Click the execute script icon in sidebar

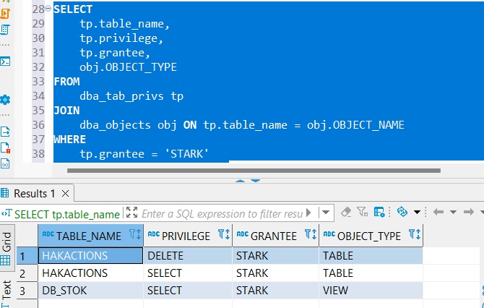pos(5,132)
